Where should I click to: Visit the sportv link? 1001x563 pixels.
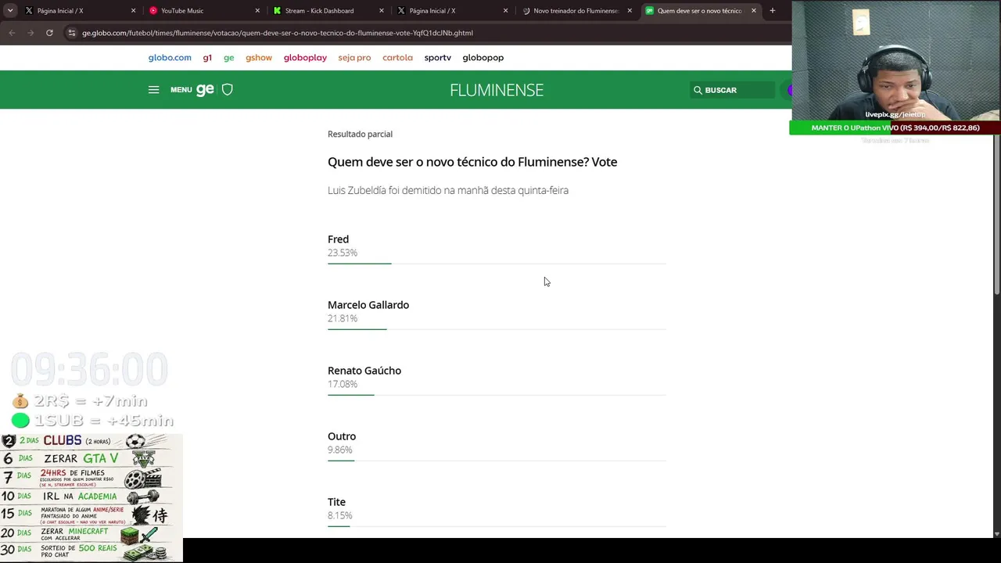point(438,58)
